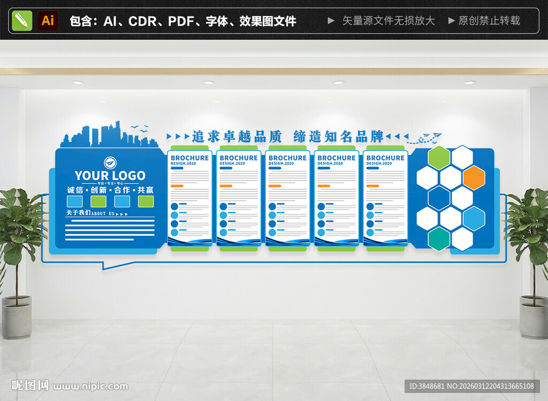The image size is (548, 401).
Task: Select the teal hexagon on the honeycomb board
Action: pos(439,238)
